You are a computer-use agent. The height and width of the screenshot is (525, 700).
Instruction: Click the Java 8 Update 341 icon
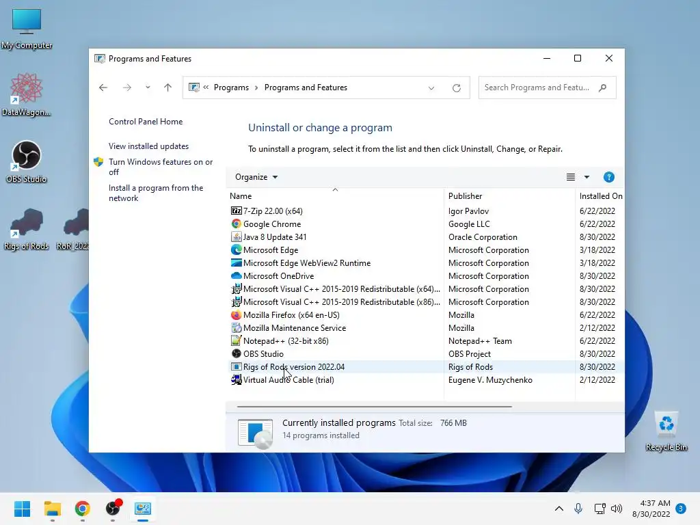coord(236,237)
